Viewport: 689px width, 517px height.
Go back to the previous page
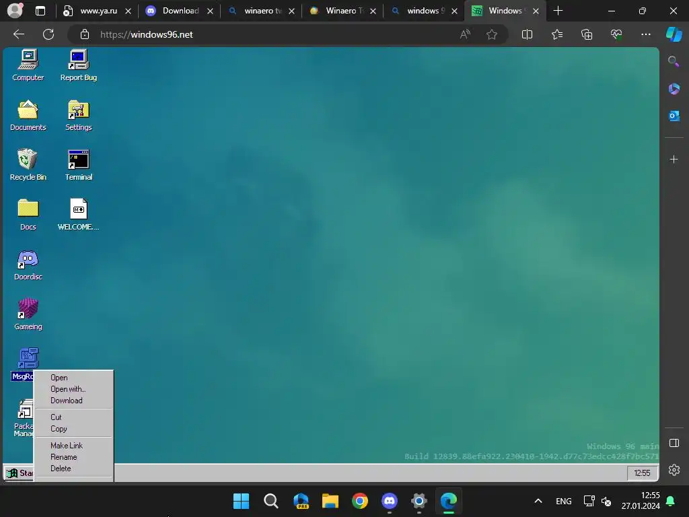pyautogui.click(x=19, y=34)
